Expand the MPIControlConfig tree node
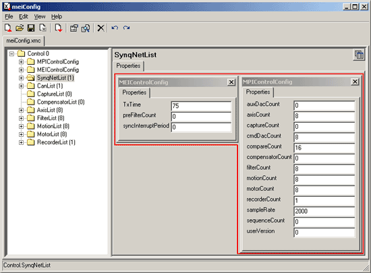This screenshot has width=371, height=273. click(x=21, y=62)
